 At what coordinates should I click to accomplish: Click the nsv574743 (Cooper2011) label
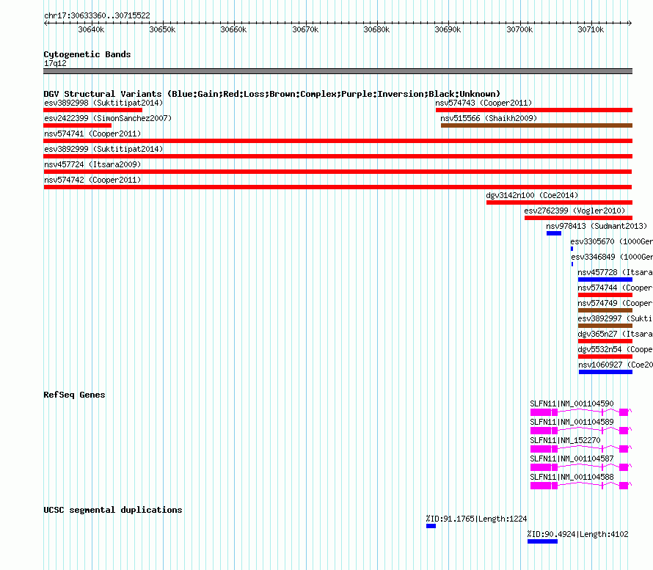click(484, 103)
